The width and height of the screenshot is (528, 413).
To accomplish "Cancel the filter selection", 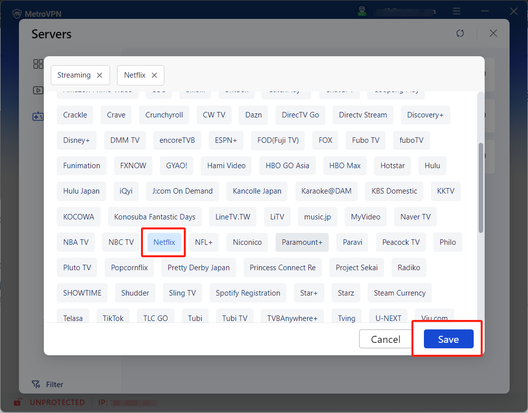I will point(385,339).
